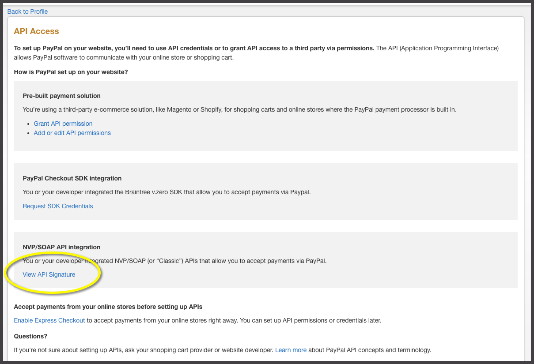Click Enable Express Checkout link
The width and height of the screenshot is (534, 364).
(49, 320)
